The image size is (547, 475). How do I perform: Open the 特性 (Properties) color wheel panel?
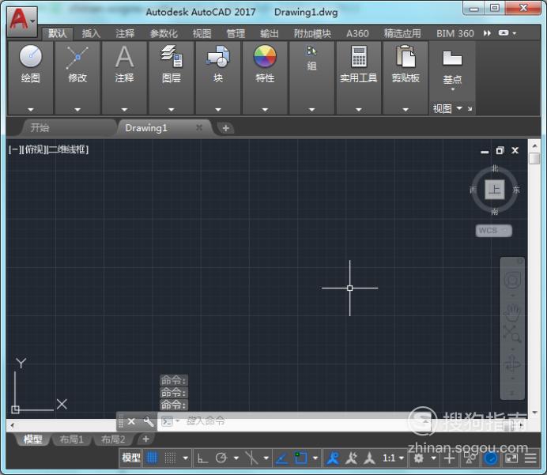click(x=265, y=56)
